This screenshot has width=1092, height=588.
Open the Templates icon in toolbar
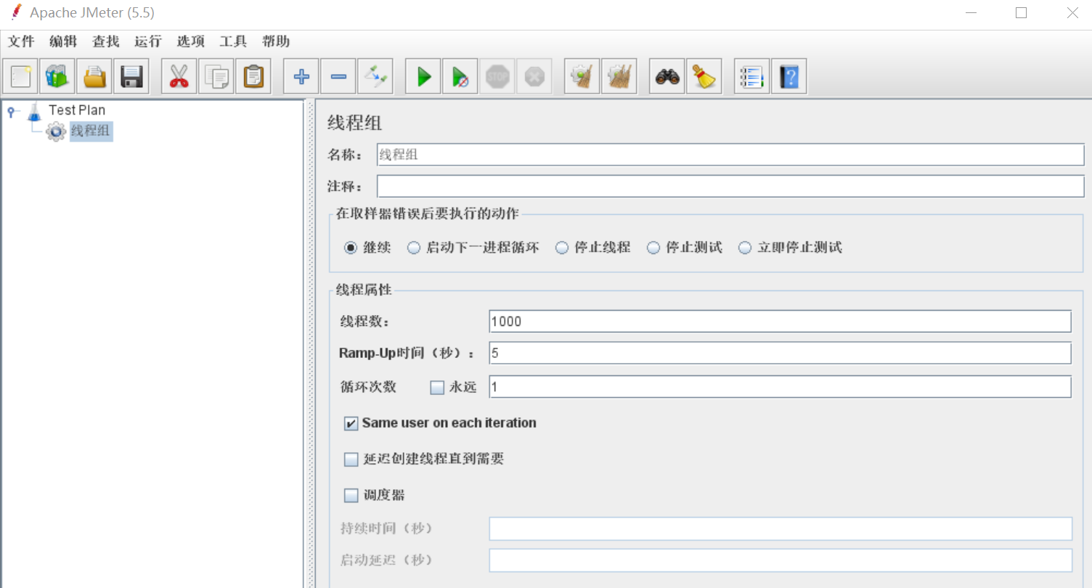point(58,76)
